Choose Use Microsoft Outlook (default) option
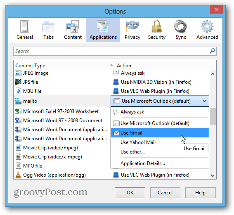 (160, 123)
